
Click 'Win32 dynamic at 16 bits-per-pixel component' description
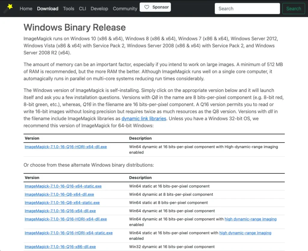[172, 247]
